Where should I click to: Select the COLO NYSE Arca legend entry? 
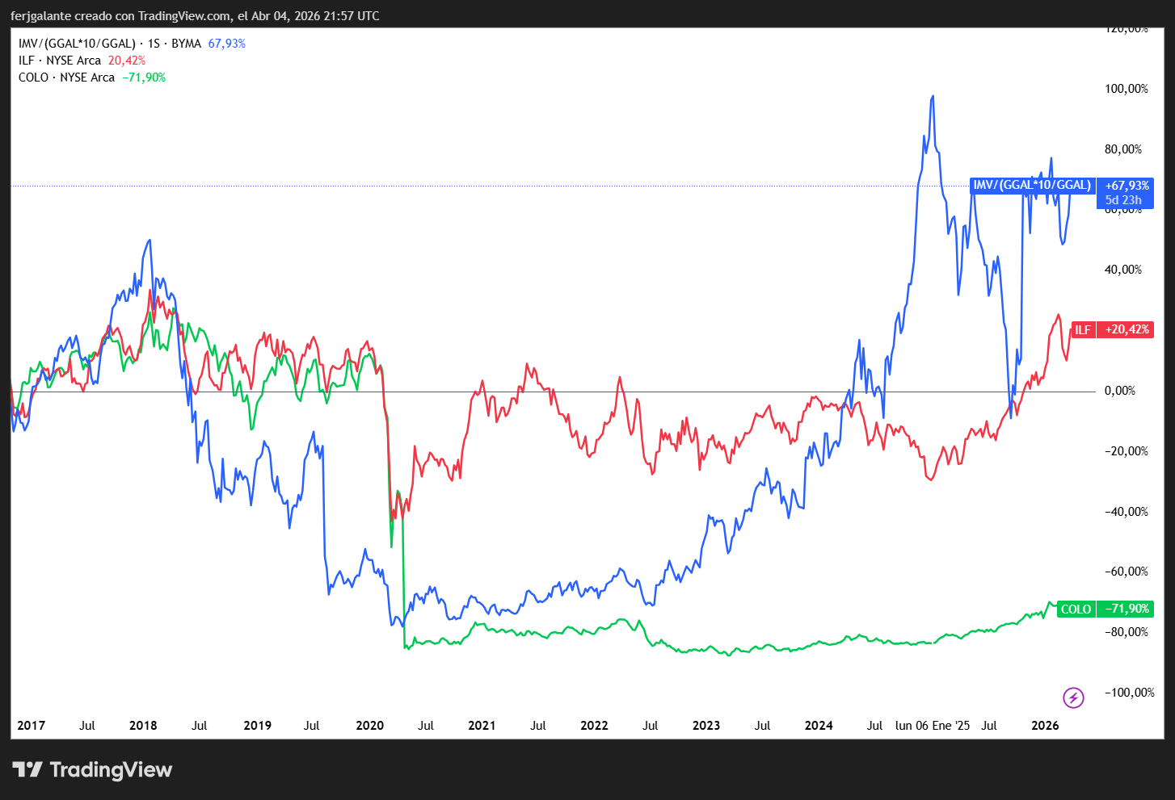(66, 77)
